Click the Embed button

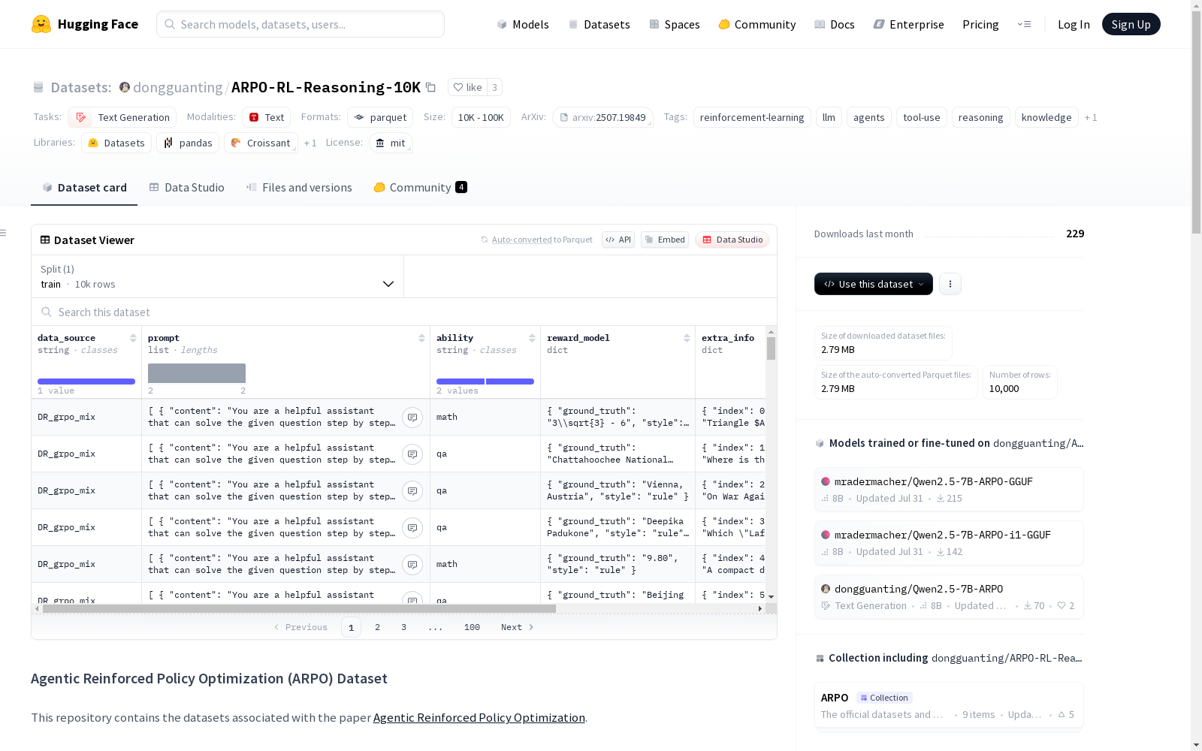665,240
